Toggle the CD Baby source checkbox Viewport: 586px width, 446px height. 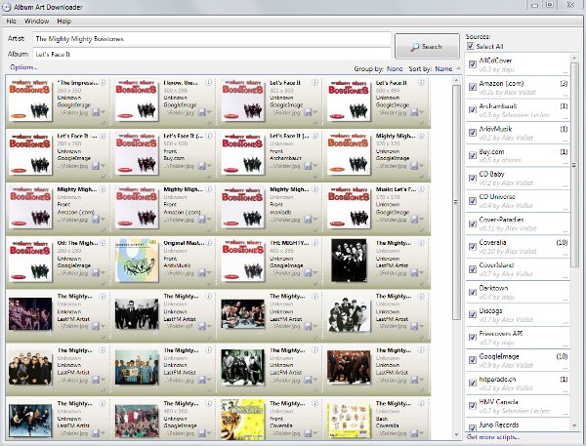tap(473, 179)
